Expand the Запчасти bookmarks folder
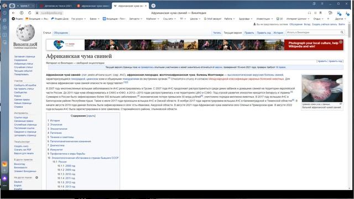 (x=136, y=19)
